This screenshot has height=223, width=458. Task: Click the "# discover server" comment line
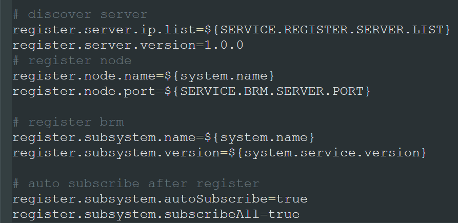tap(79, 14)
